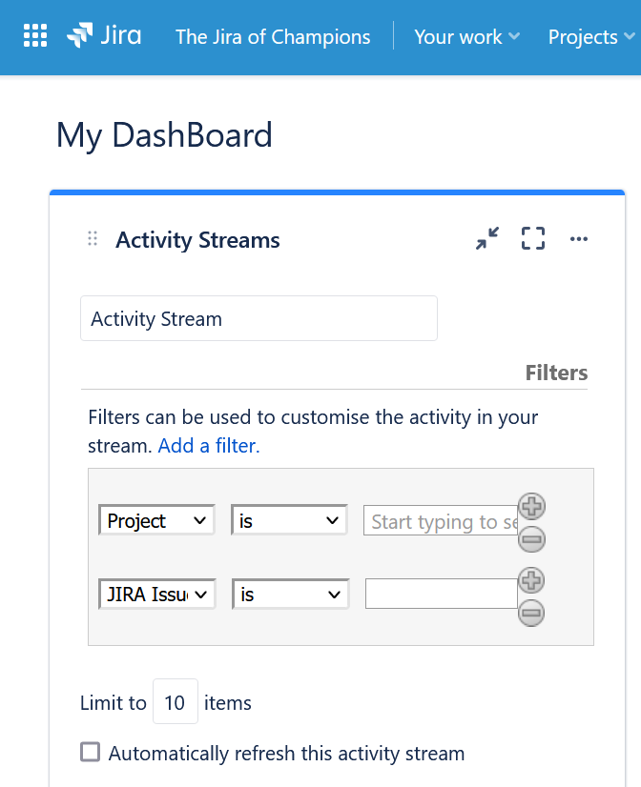Click the JIRA Issue value field

pyautogui.click(x=442, y=594)
